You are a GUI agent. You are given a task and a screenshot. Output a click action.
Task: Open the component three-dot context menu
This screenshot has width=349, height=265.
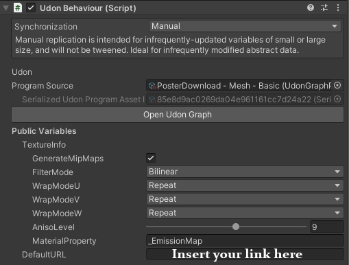tap(338, 8)
